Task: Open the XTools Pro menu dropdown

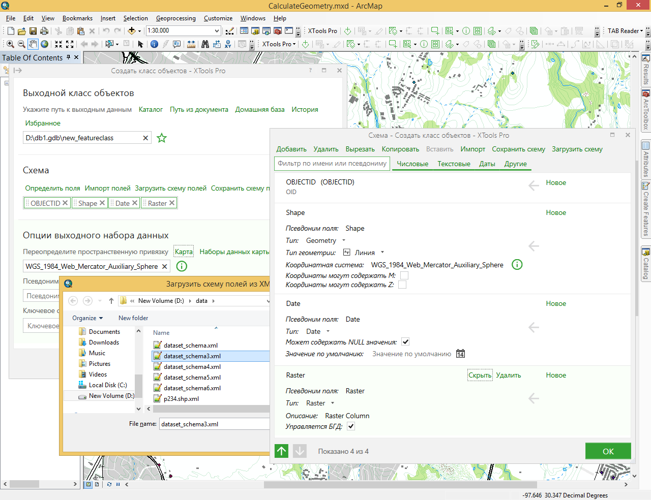Action: click(279, 44)
